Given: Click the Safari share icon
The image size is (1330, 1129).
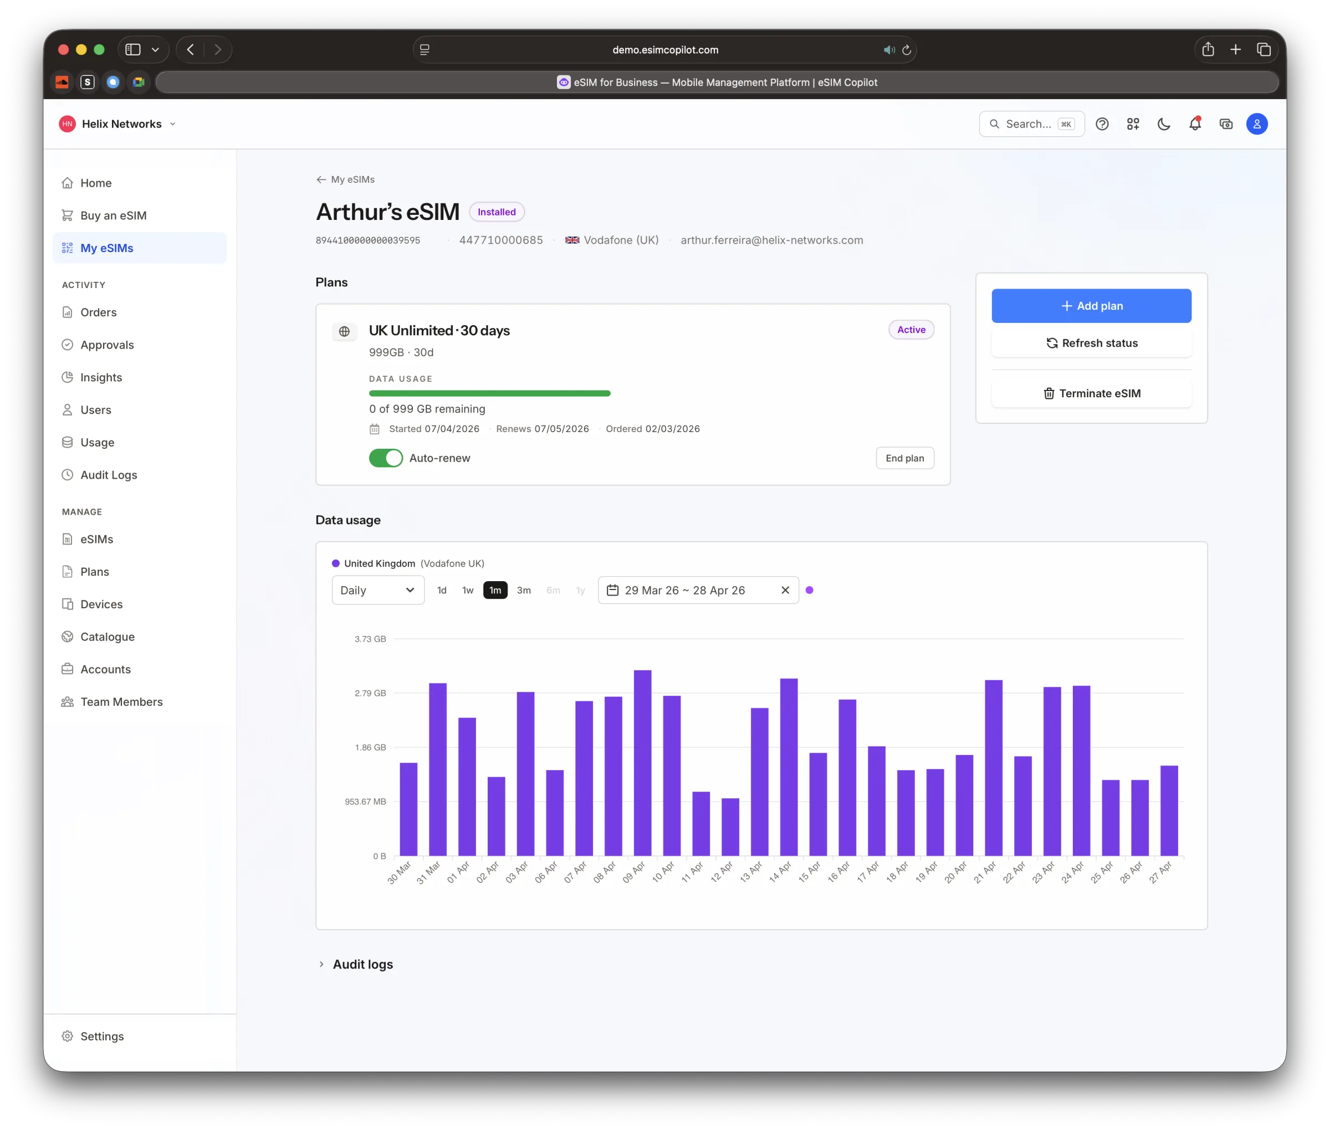Looking at the screenshot, I should 1208,49.
